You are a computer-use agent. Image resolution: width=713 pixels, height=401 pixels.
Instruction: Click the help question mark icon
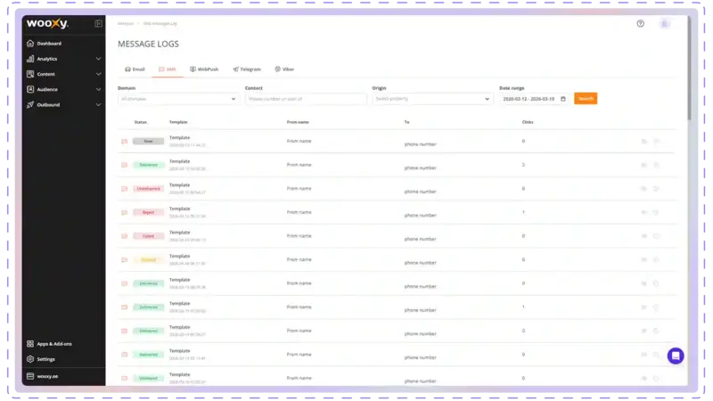point(640,24)
